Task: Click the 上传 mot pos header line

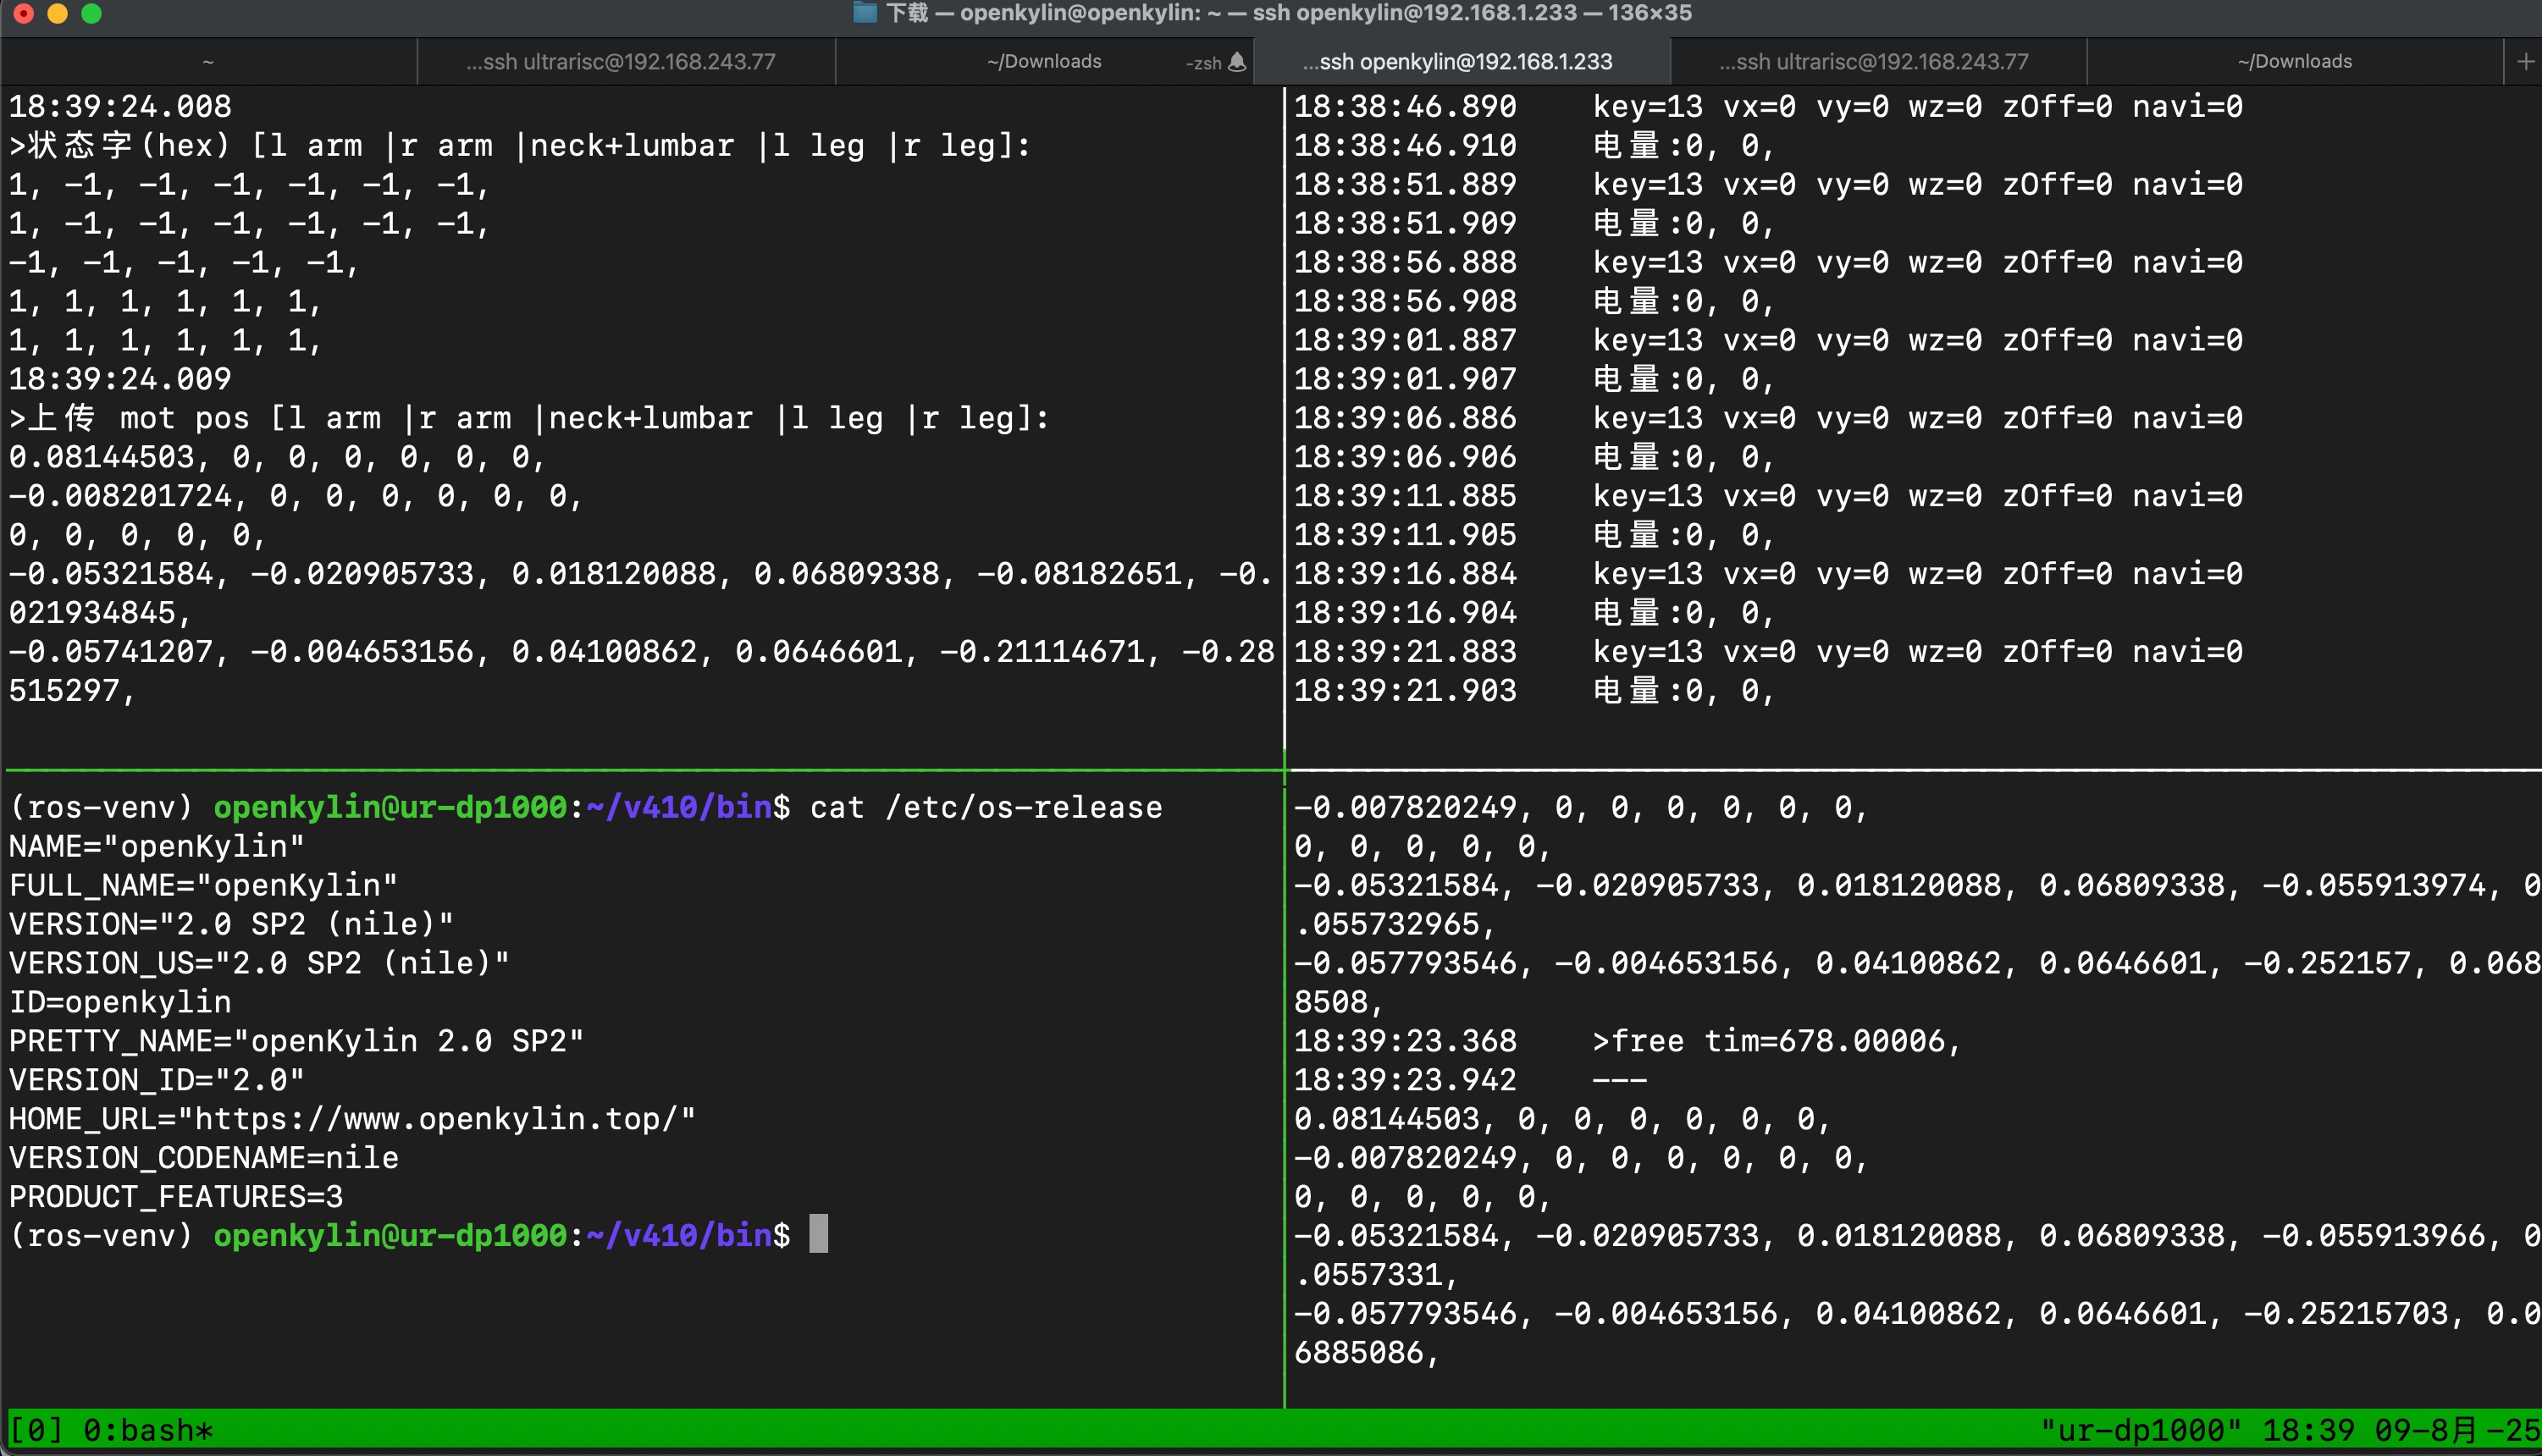Action: tap(529, 418)
